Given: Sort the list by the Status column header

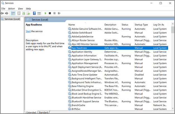Looking at the screenshot, I should tap(125, 25).
